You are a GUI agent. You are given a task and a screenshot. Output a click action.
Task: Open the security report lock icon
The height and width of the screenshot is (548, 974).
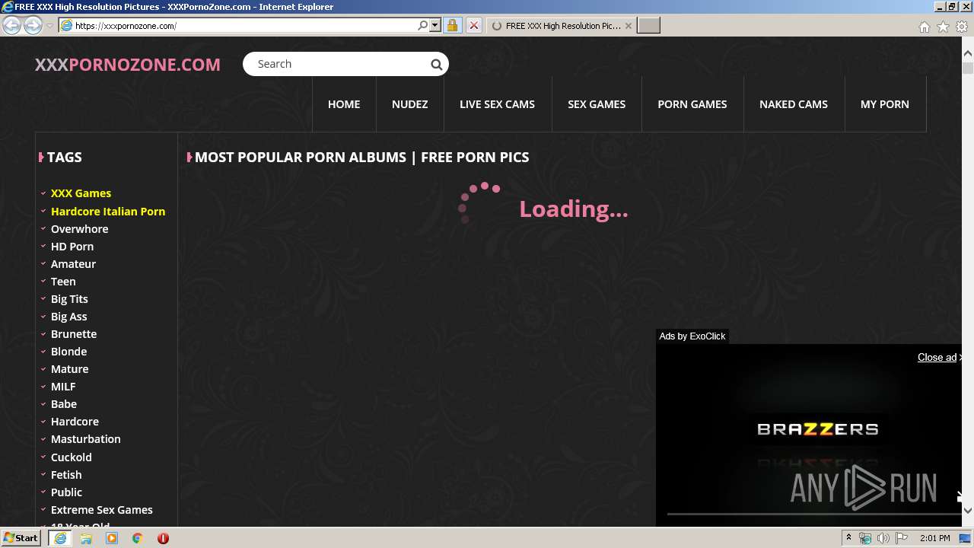point(452,25)
